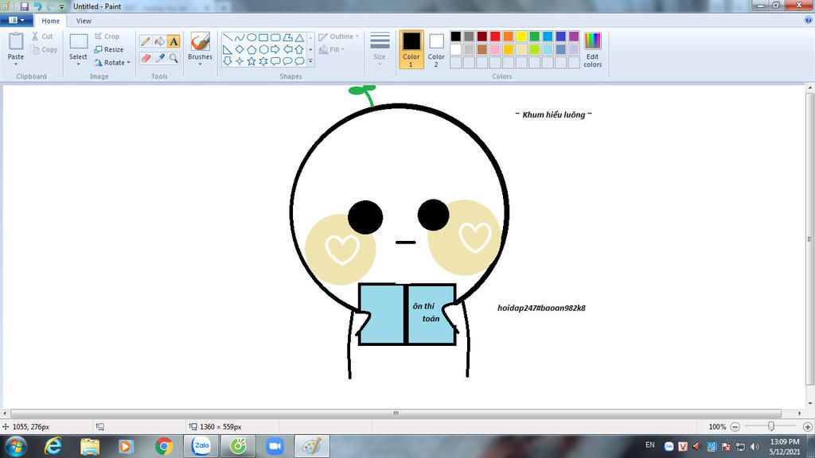Image resolution: width=815 pixels, height=458 pixels.
Task: Pick the Fill with color bucket tool
Action: pos(159,41)
